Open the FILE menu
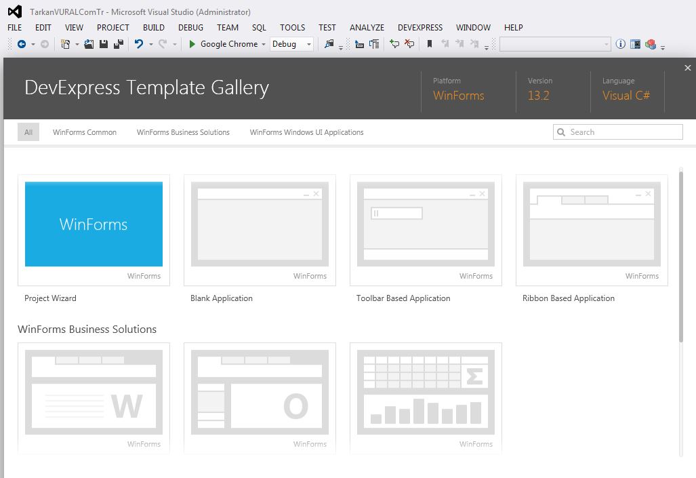 coord(15,28)
